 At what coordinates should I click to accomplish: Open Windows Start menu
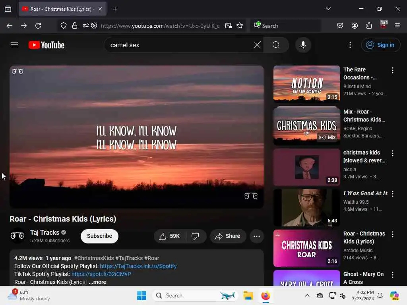coord(142,295)
